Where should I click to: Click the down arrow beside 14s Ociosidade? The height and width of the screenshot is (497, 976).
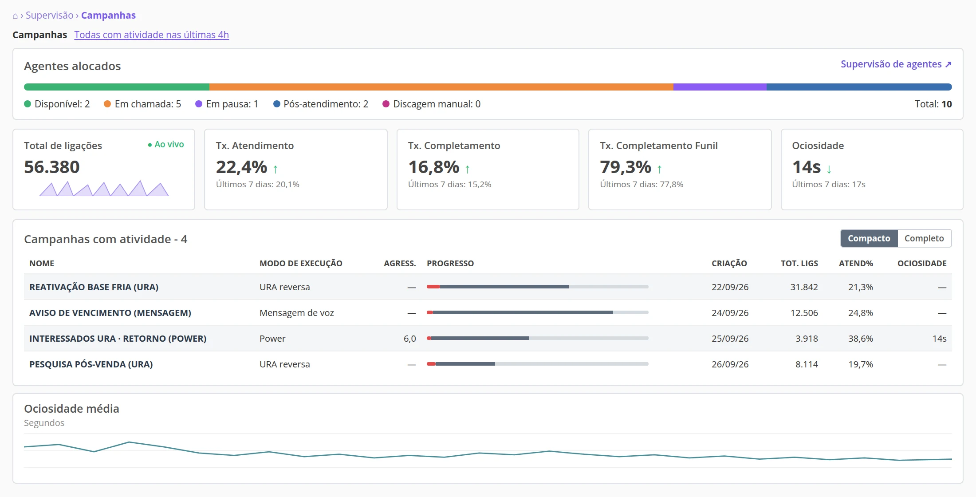829,169
